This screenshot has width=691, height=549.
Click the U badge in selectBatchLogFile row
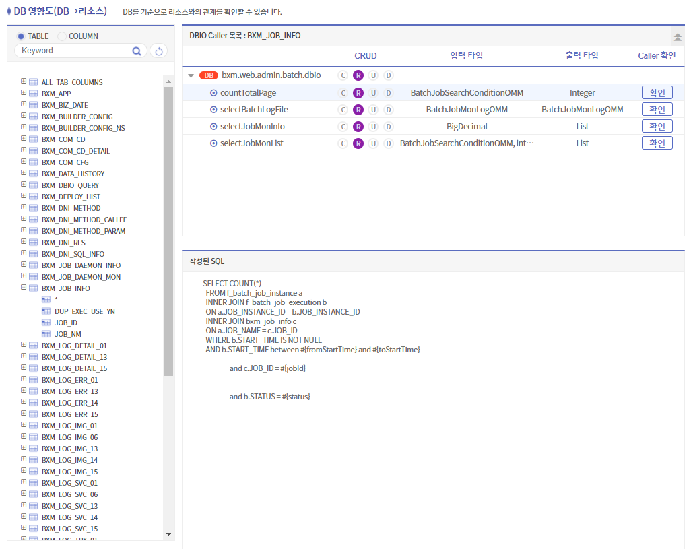(x=373, y=110)
